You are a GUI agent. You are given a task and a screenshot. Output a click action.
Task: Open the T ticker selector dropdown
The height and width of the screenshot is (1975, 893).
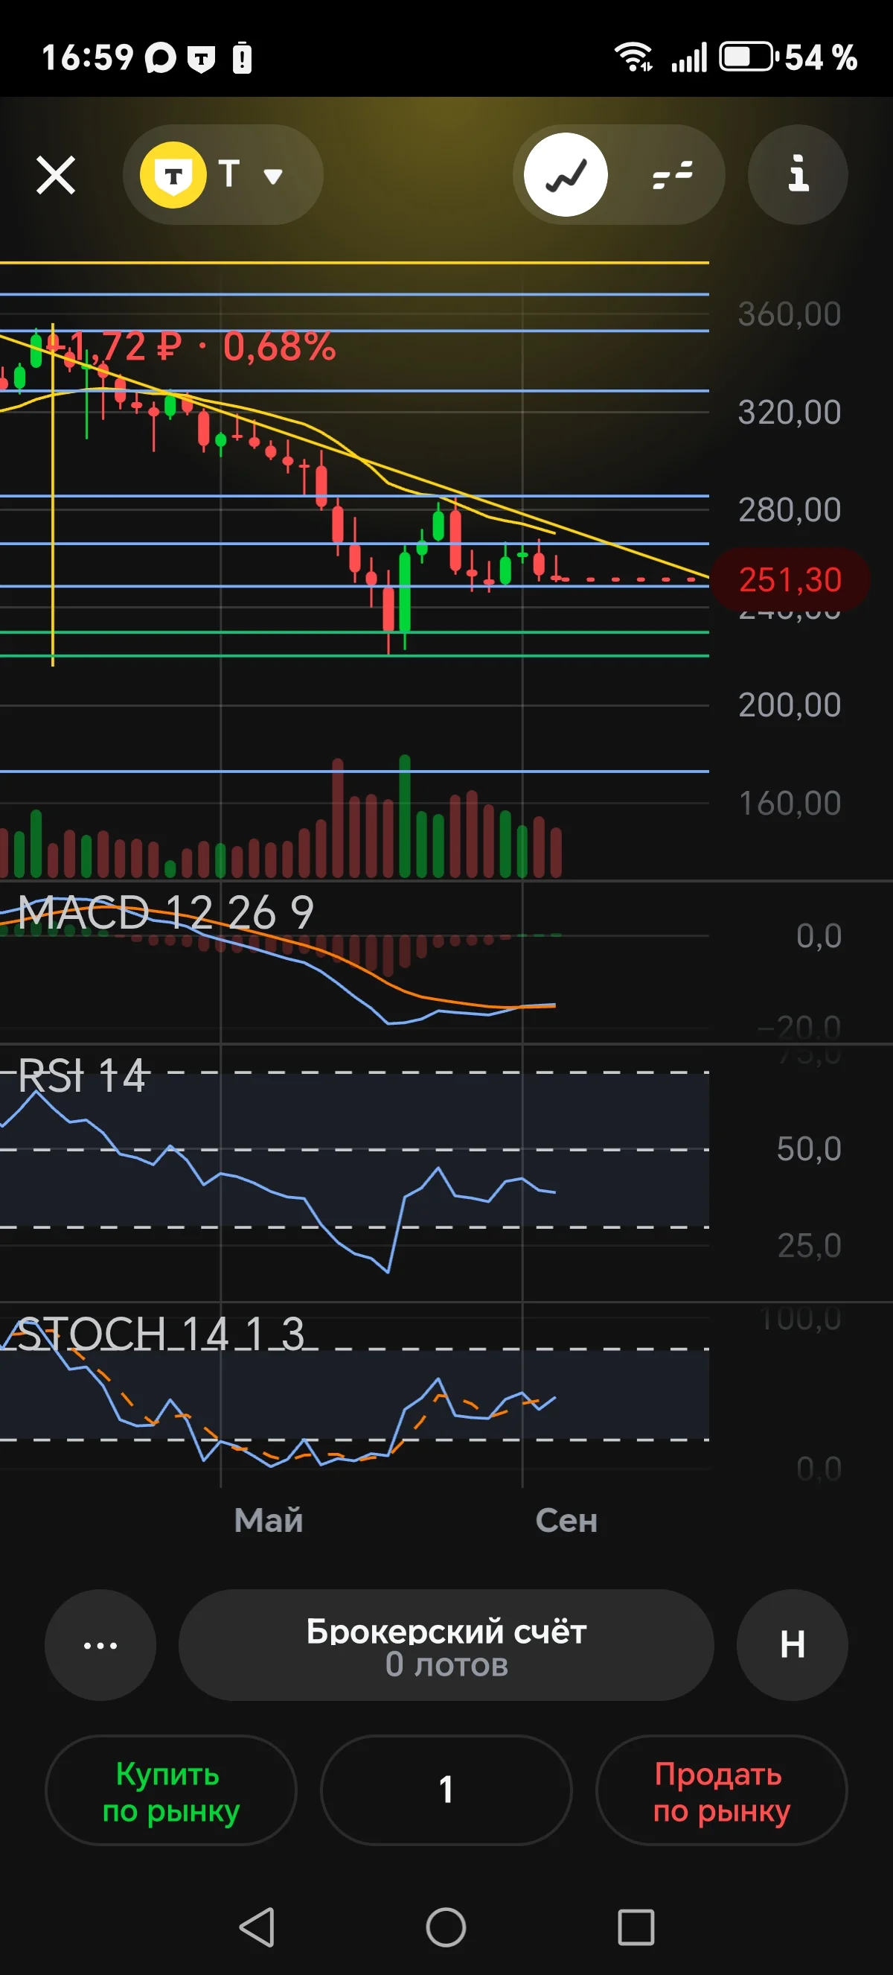coord(223,175)
